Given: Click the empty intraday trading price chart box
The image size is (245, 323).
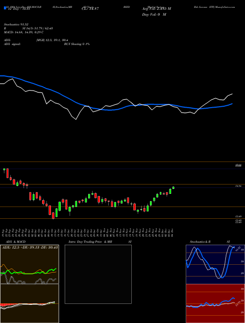Looking at the screenshot, I should click(98, 274).
